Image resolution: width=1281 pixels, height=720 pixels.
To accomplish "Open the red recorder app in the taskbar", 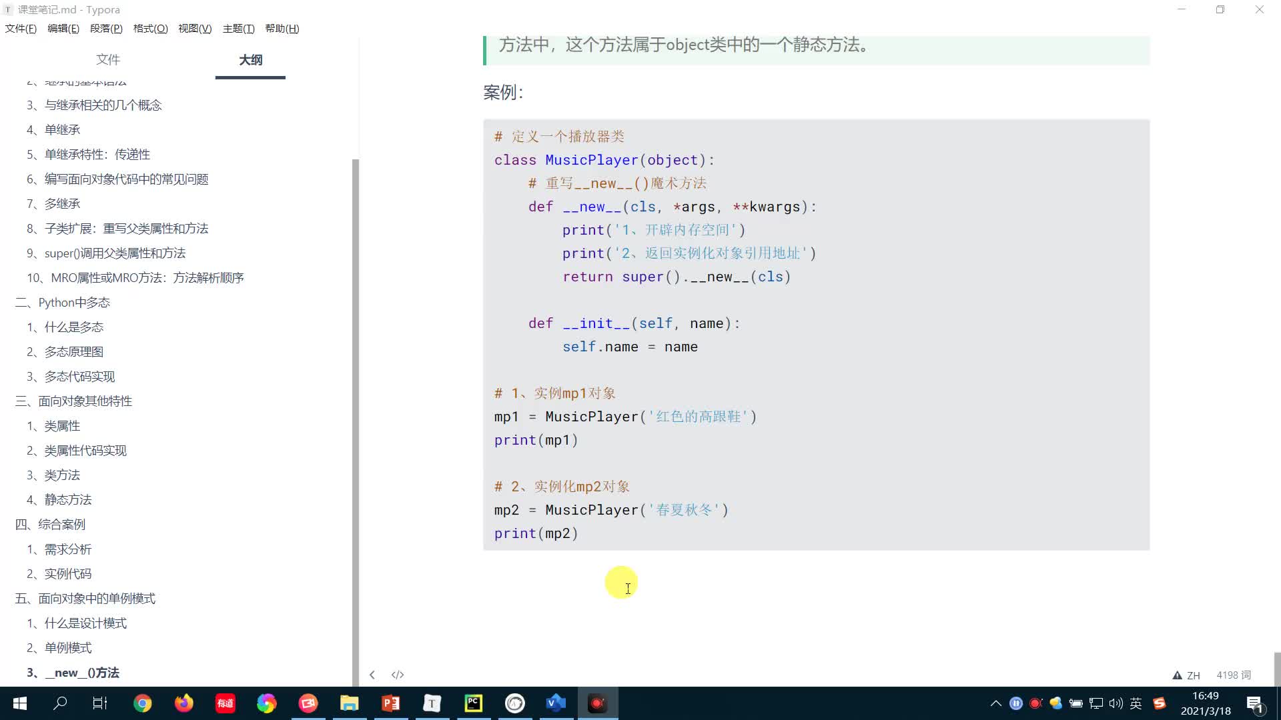I will click(x=308, y=703).
